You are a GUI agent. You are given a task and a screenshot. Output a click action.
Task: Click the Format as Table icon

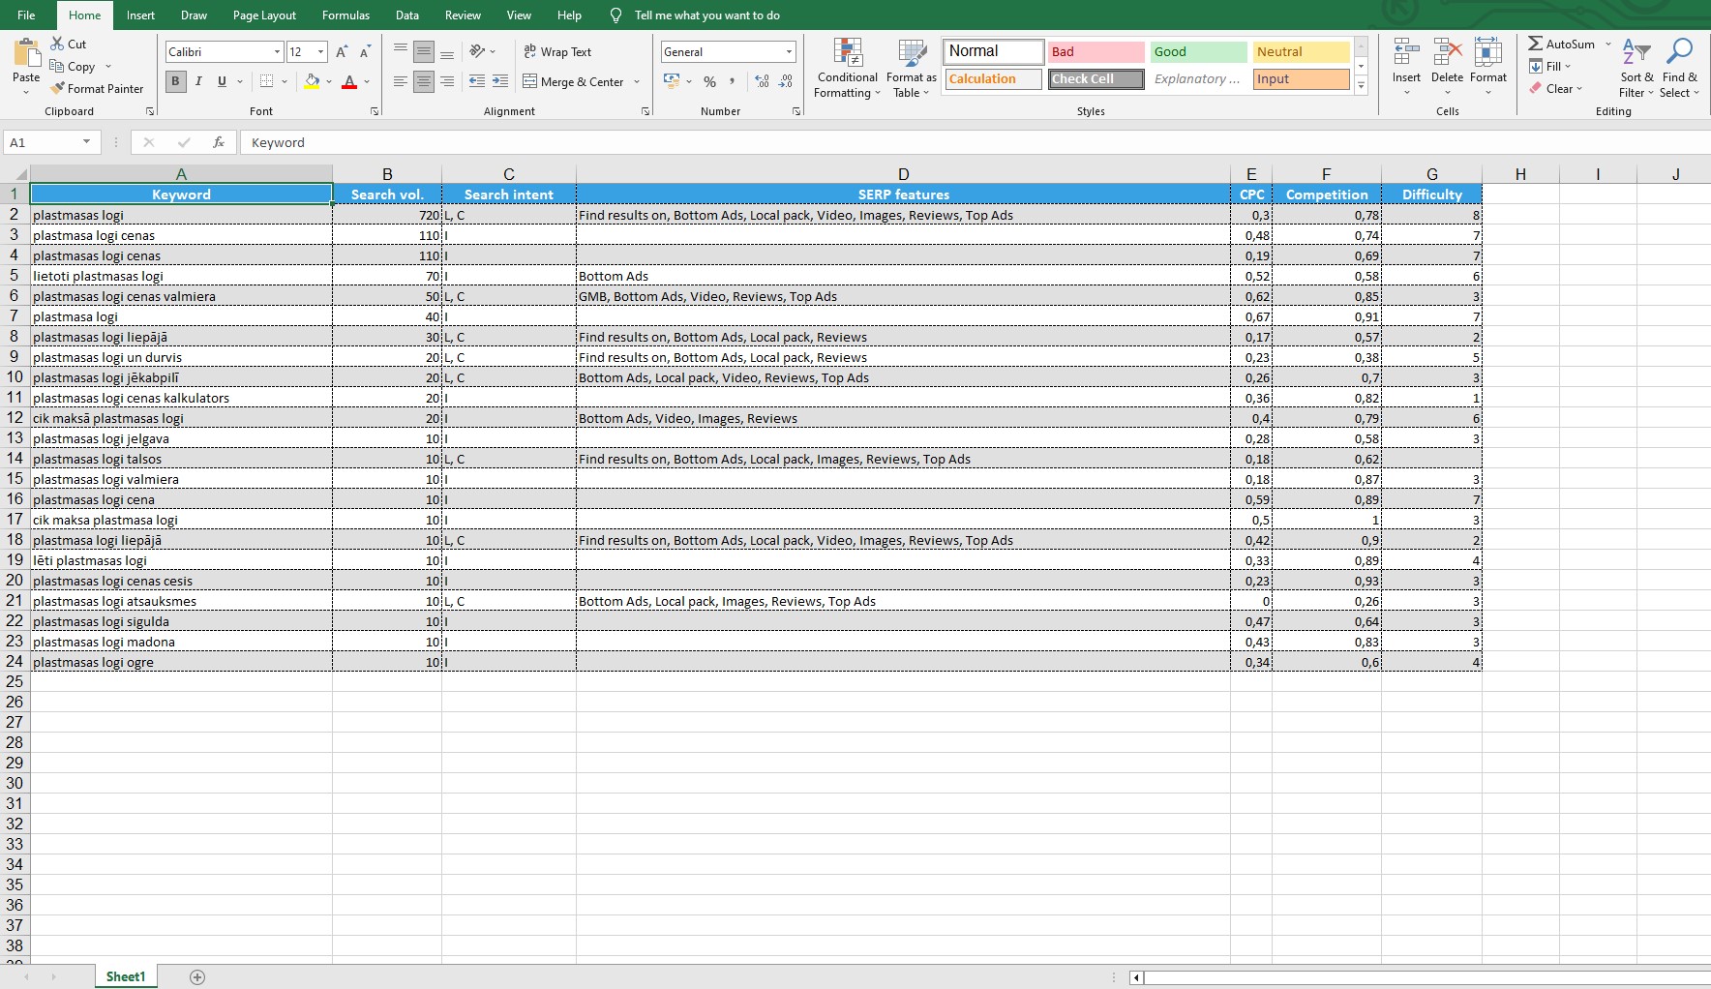(x=911, y=53)
